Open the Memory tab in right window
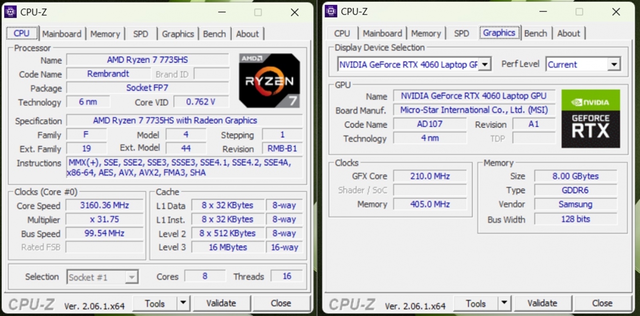The width and height of the screenshot is (640, 316). click(x=426, y=34)
